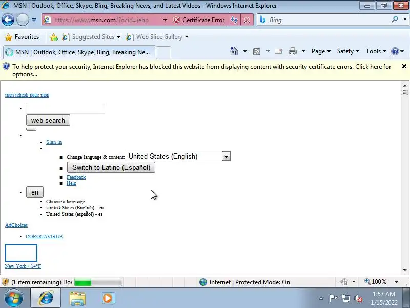Click the grayed Forward navigation arrow

click(x=23, y=20)
